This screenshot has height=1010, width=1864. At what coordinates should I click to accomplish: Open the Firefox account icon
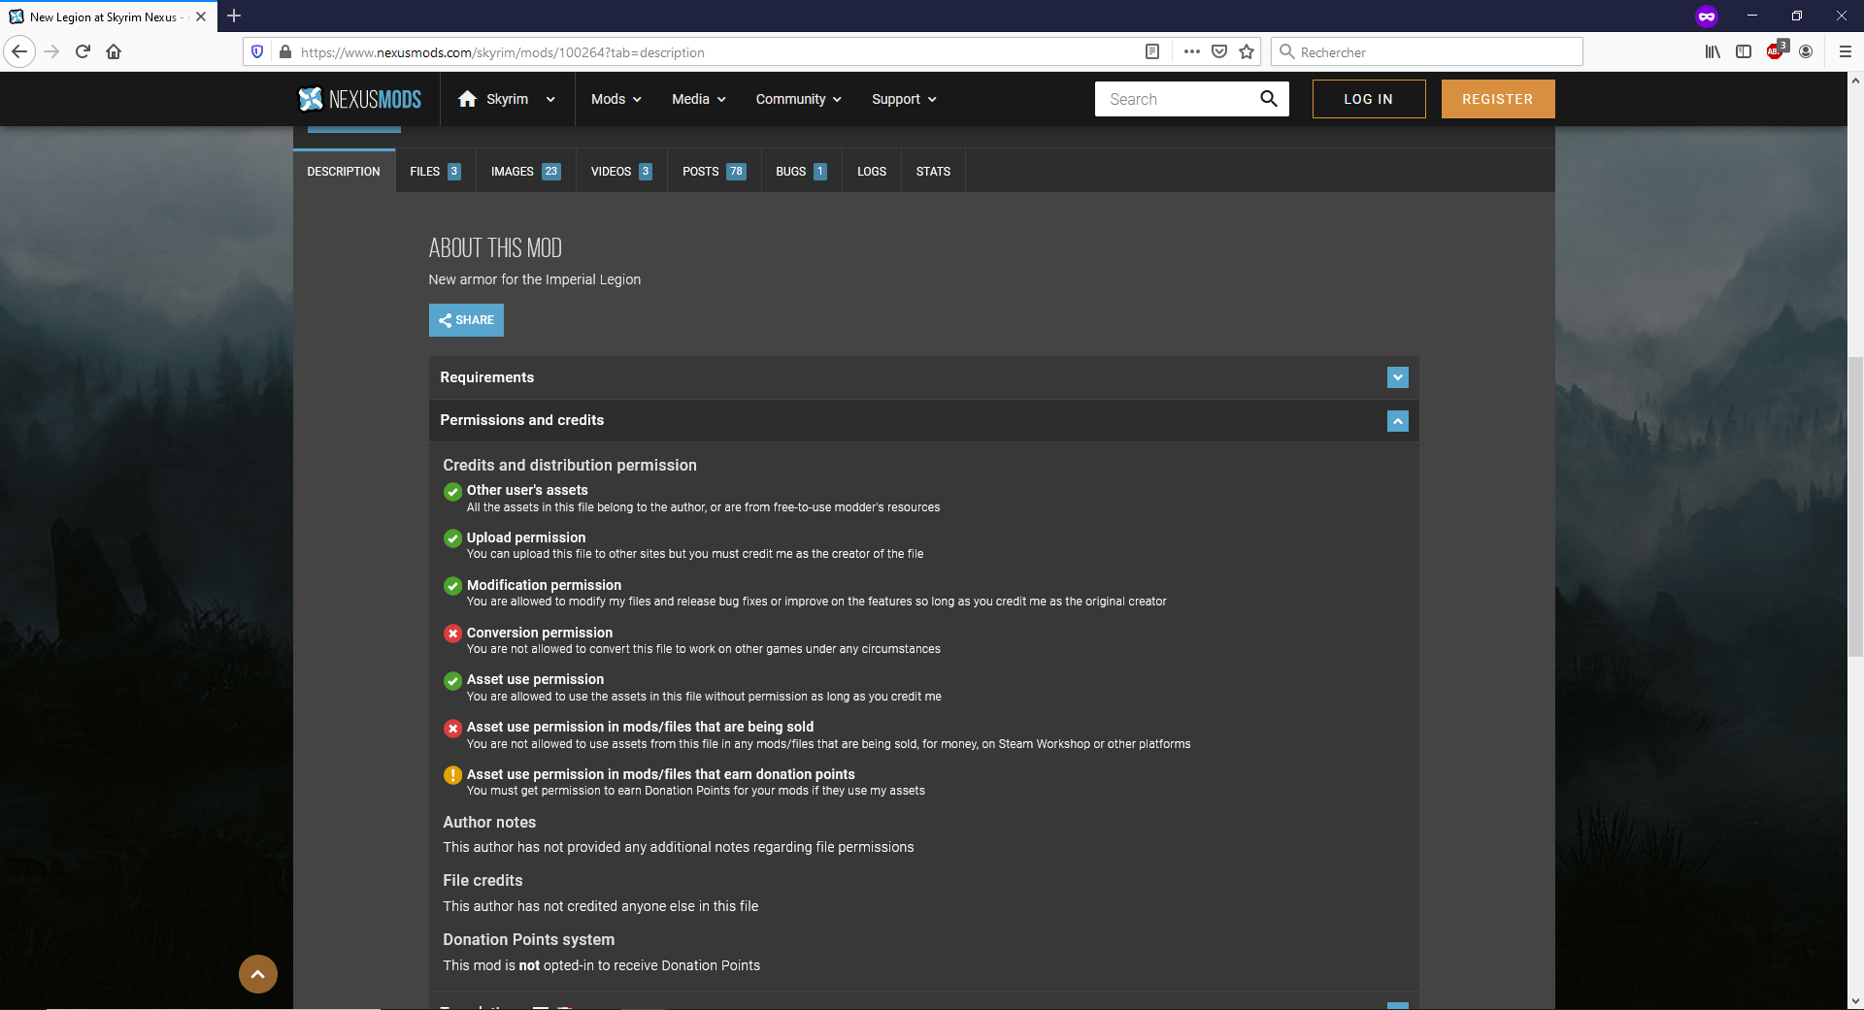[1806, 51]
